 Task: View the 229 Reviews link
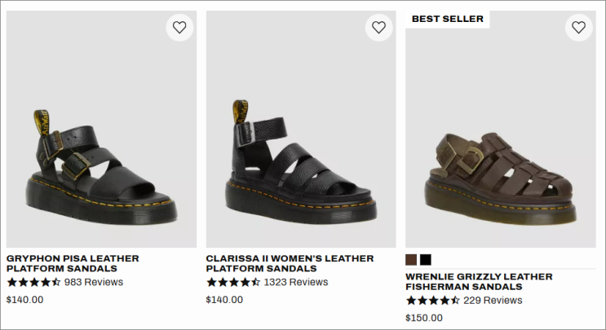click(x=493, y=300)
